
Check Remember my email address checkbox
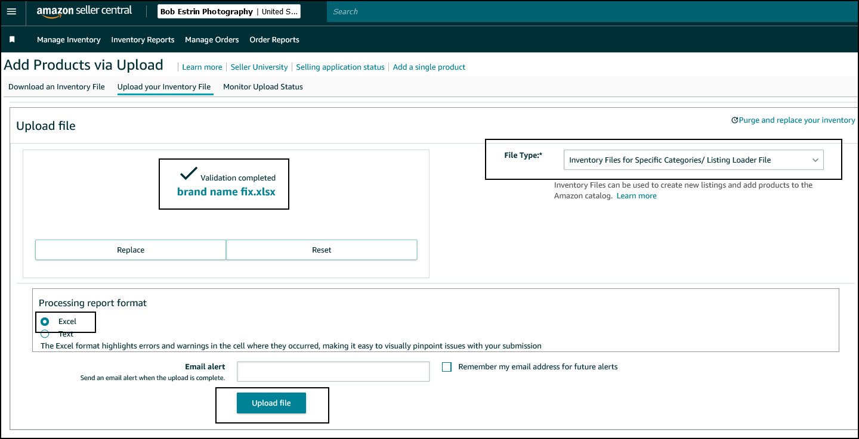(447, 367)
